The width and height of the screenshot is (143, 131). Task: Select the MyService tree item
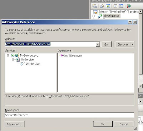pyautogui.click(x=27, y=60)
